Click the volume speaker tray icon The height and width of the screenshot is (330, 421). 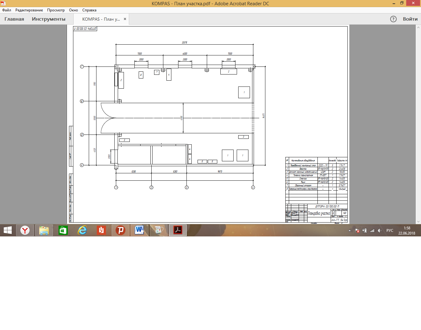pyautogui.click(x=379, y=231)
